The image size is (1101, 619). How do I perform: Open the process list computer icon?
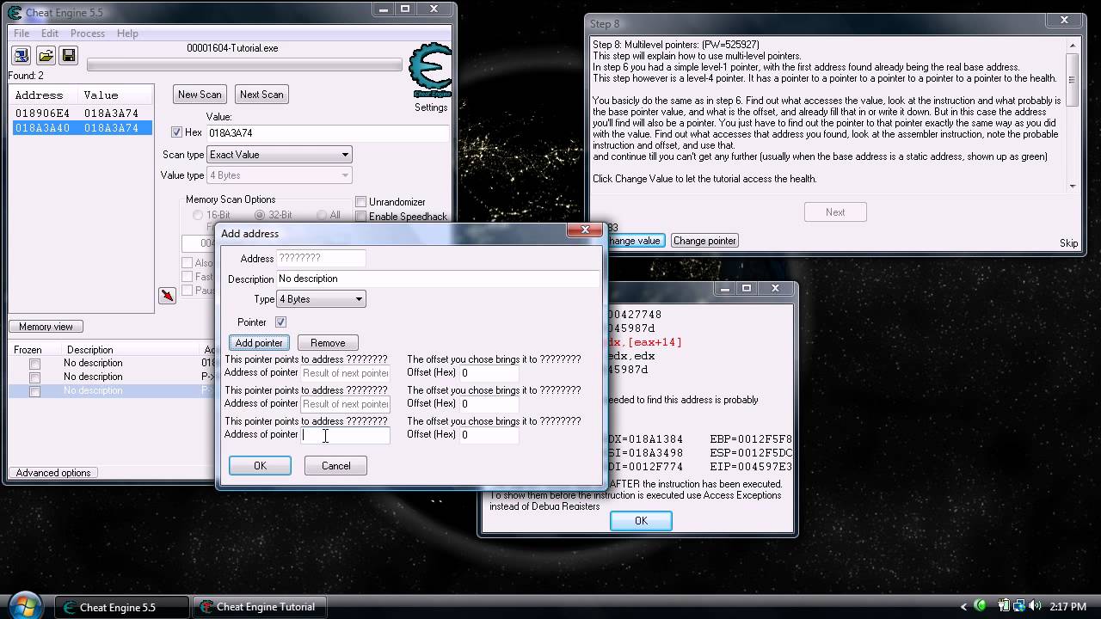[x=22, y=56]
